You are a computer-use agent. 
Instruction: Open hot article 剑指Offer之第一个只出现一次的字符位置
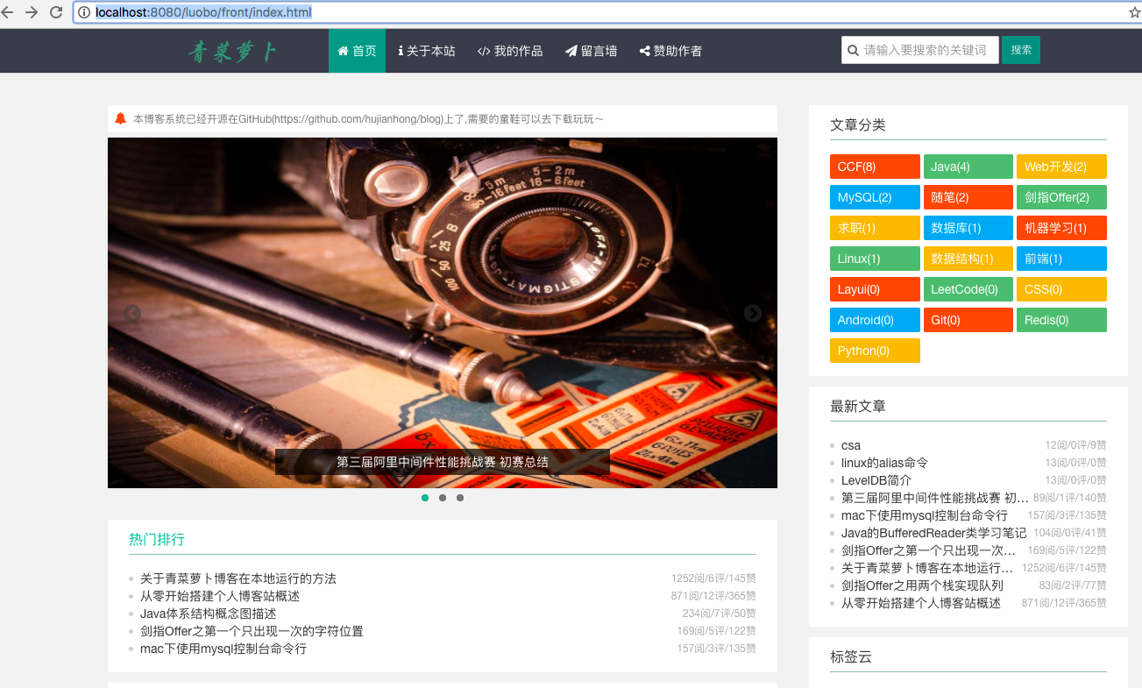tap(252, 631)
